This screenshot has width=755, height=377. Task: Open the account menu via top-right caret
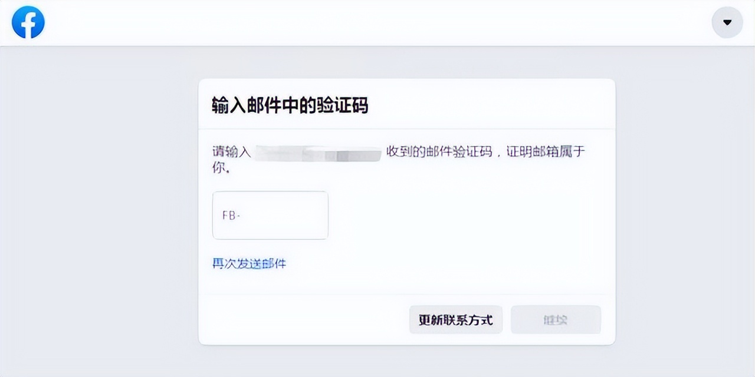(727, 22)
